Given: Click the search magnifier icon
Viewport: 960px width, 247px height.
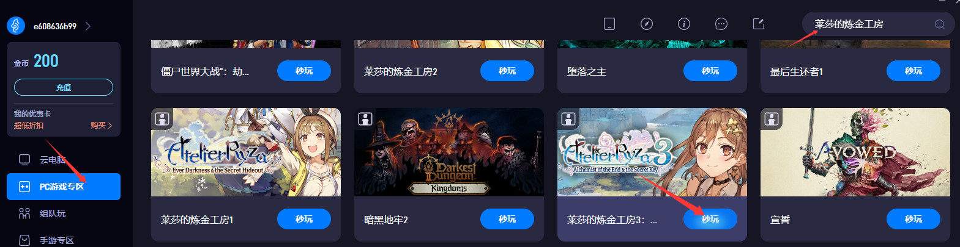Looking at the screenshot, I should click(940, 24).
